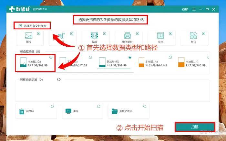The height and width of the screenshot is (141, 226).
Task: Click the 数据恢复专家 subtitle text
Action: pyautogui.click(x=40, y=9)
